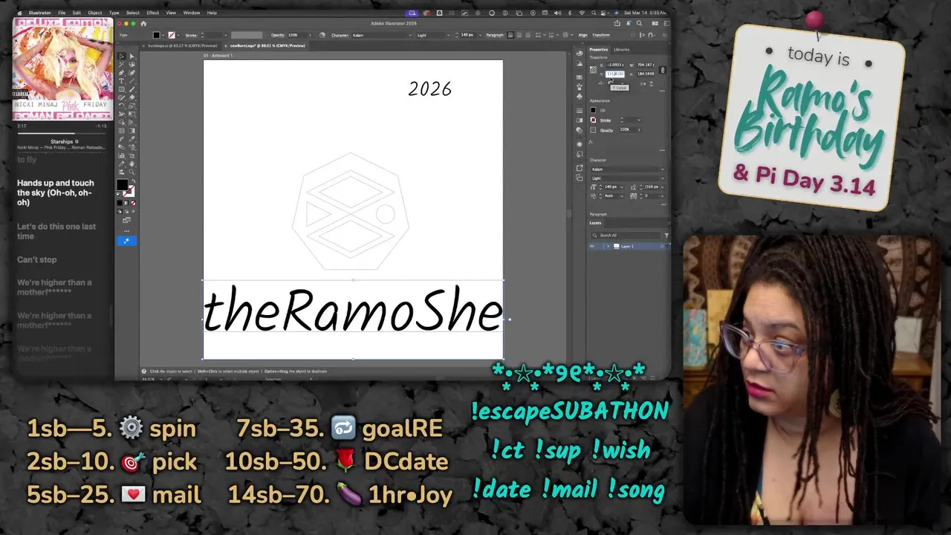The width and height of the screenshot is (951, 535).
Task: Open the search magnifier in Illustrator title bar
Action: tap(639, 23)
